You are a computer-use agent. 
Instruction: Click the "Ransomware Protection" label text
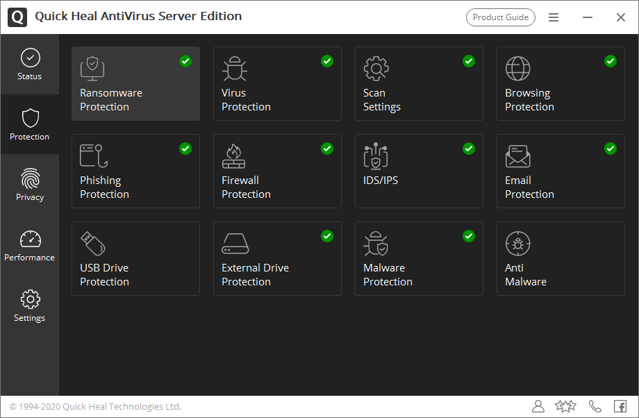pos(111,100)
